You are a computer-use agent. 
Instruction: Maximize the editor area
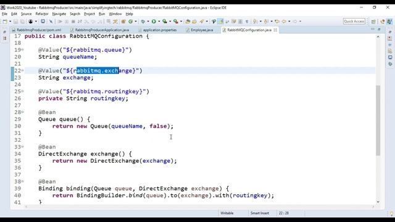pyautogui.click(x=379, y=30)
